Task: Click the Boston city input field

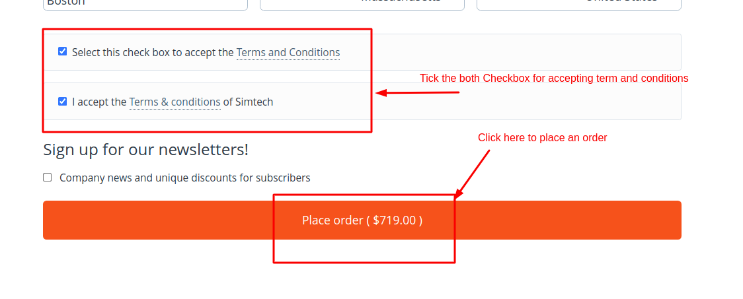Action: [145, 3]
